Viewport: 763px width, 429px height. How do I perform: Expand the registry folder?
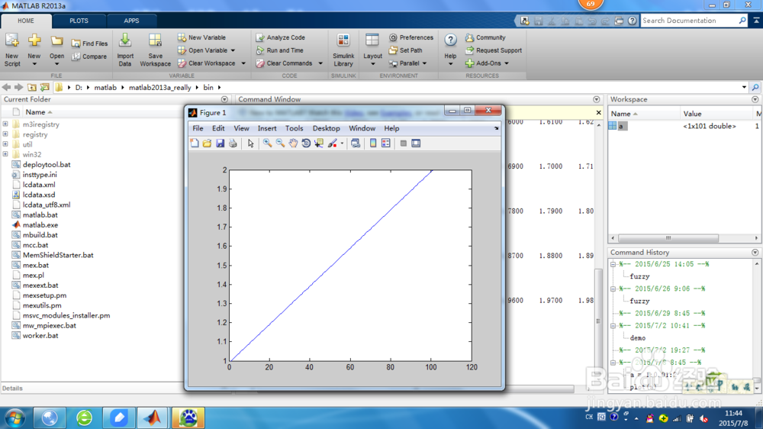coord(5,134)
